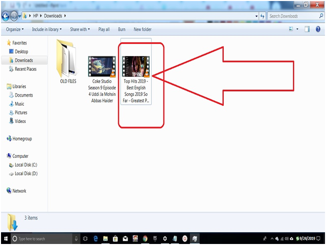
Task: Select the Coke Studio Season 9 video thumbnail
Action: pyautogui.click(x=102, y=66)
